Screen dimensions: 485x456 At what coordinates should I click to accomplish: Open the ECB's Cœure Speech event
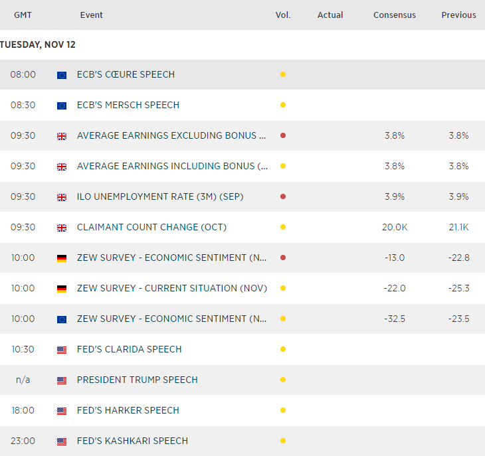click(126, 74)
